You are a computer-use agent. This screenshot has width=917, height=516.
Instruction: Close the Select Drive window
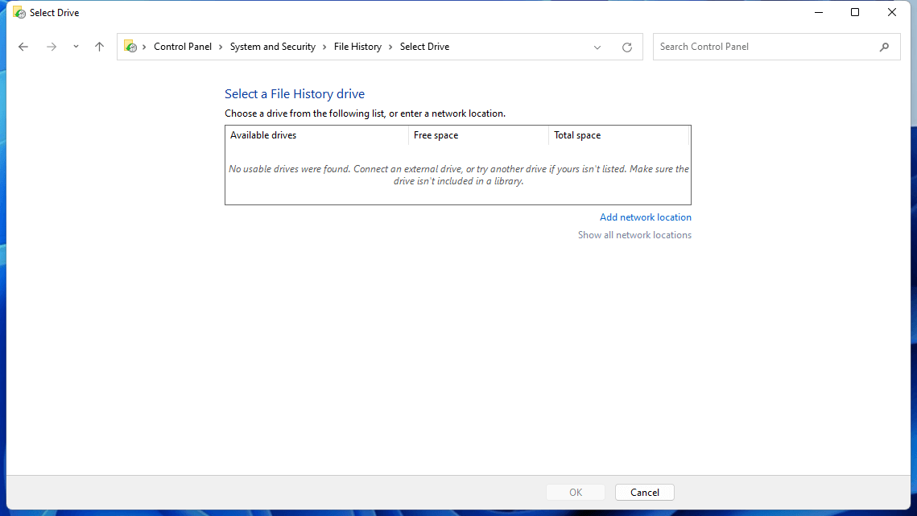click(x=892, y=12)
